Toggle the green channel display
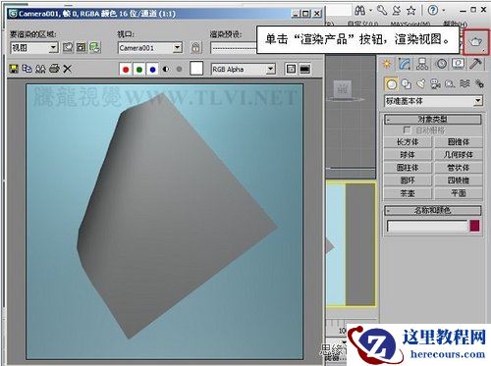The image size is (491, 366). pos(139,70)
